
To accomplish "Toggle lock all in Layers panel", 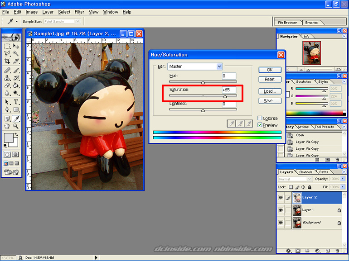I will coord(310,187).
